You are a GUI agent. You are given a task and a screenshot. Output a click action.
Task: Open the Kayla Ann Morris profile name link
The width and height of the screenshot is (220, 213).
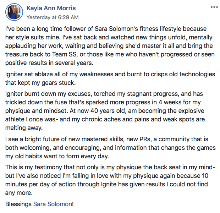(51, 8)
